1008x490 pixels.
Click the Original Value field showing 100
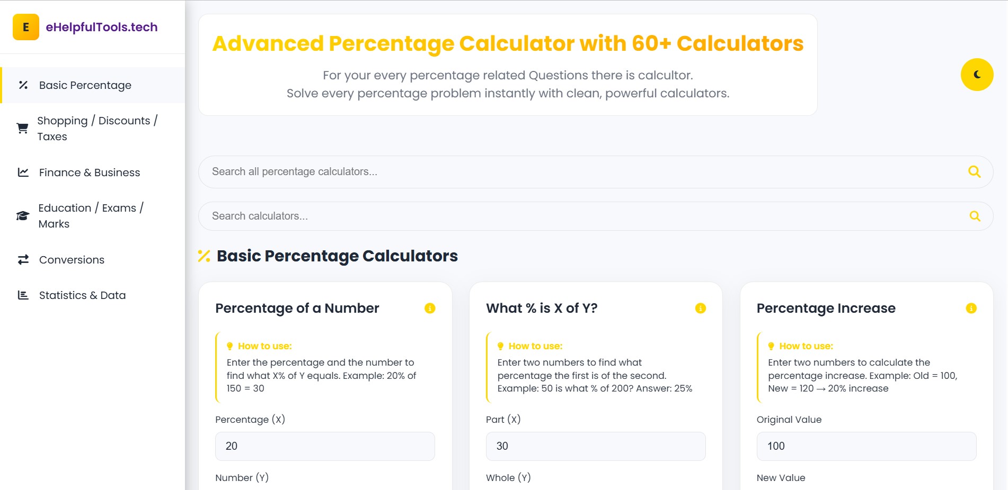tap(866, 446)
